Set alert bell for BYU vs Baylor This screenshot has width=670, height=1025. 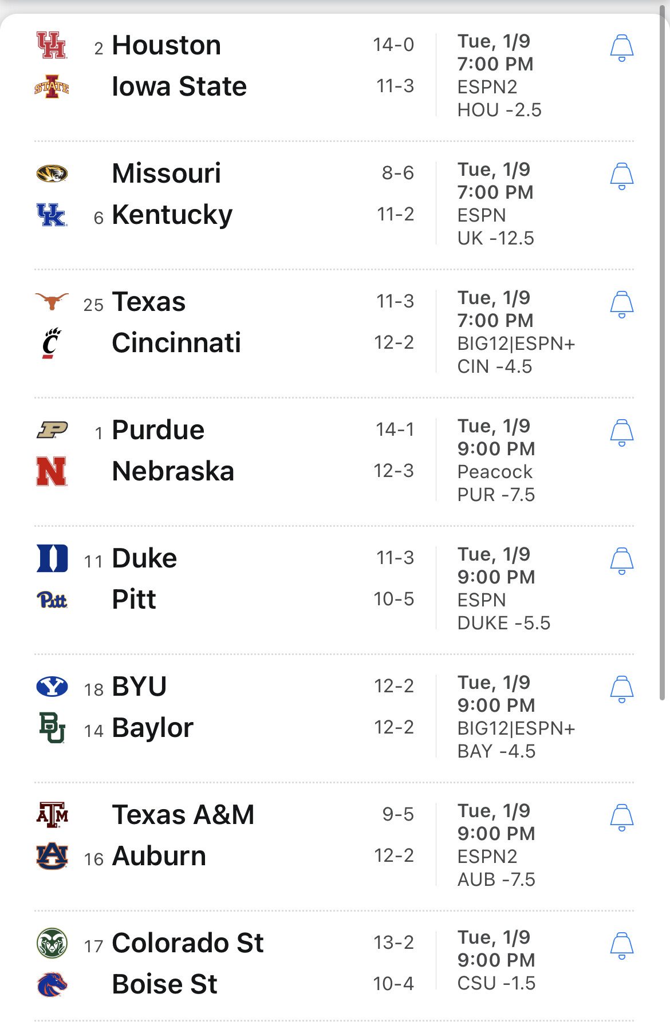(x=621, y=689)
